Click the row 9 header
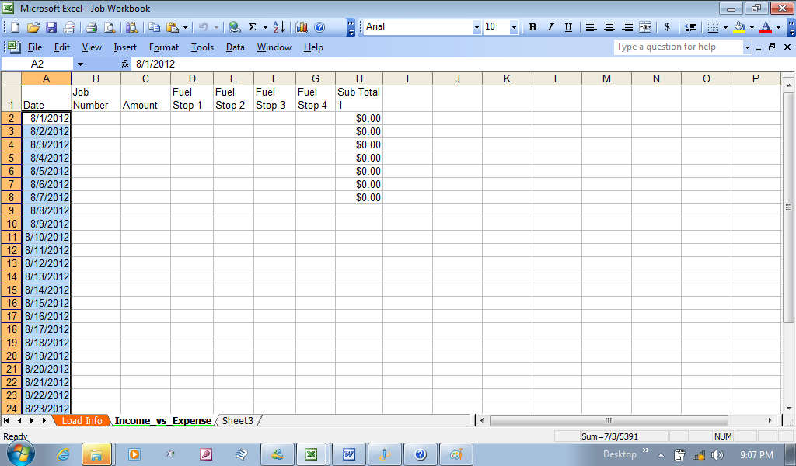This screenshot has height=466, width=796. coord(11,210)
